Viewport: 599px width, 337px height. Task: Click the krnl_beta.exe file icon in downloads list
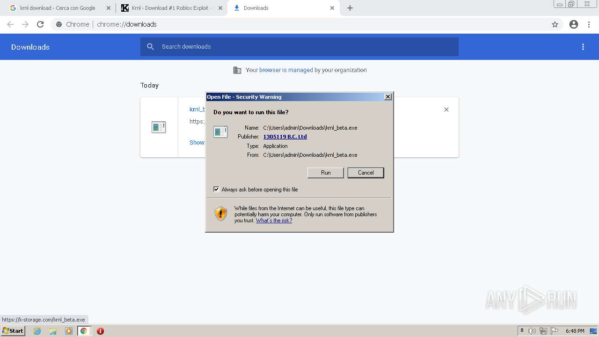click(159, 127)
